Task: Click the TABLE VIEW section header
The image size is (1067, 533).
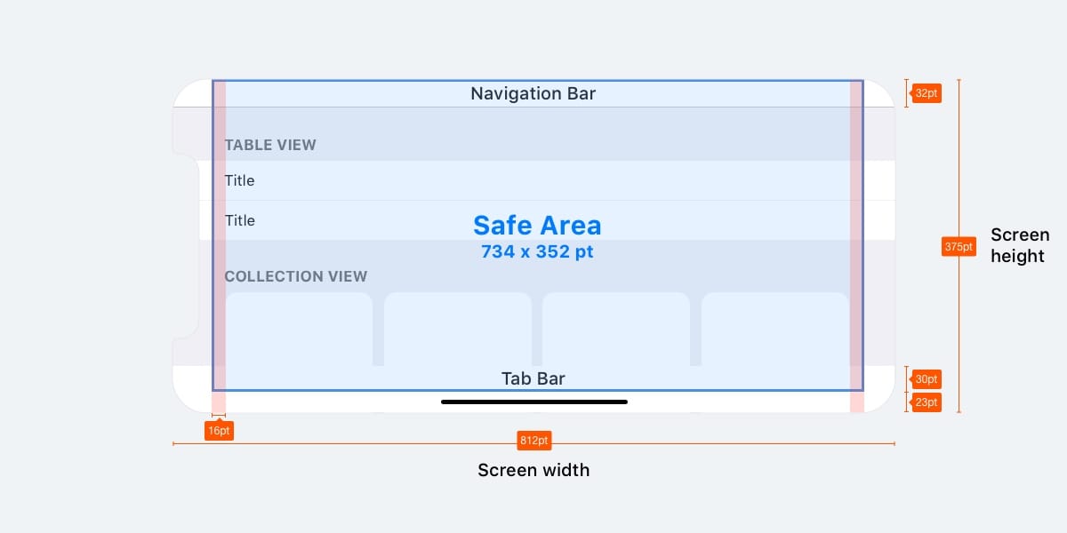Action: [270, 145]
